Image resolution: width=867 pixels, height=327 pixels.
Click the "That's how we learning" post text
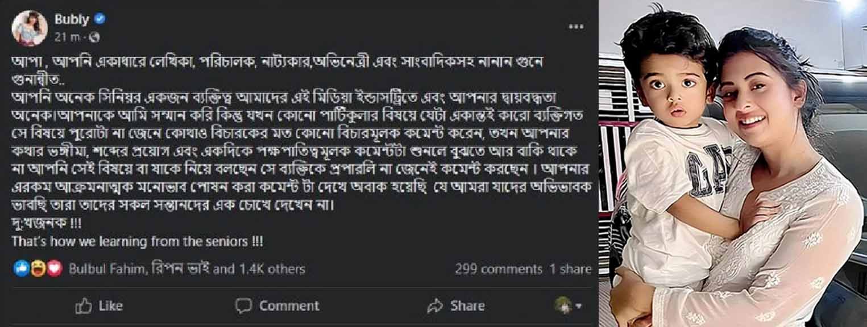pyautogui.click(x=137, y=241)
